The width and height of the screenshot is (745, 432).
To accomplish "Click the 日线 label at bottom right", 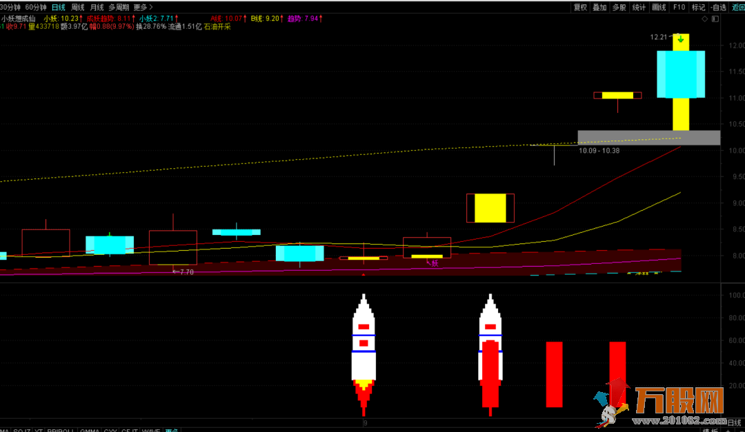I will [735, 422].
